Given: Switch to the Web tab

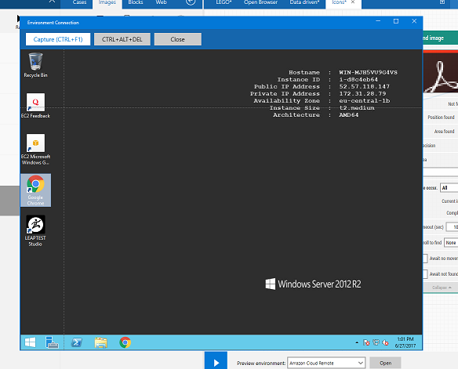Looking at the screenshot, I should pos(161,2).
